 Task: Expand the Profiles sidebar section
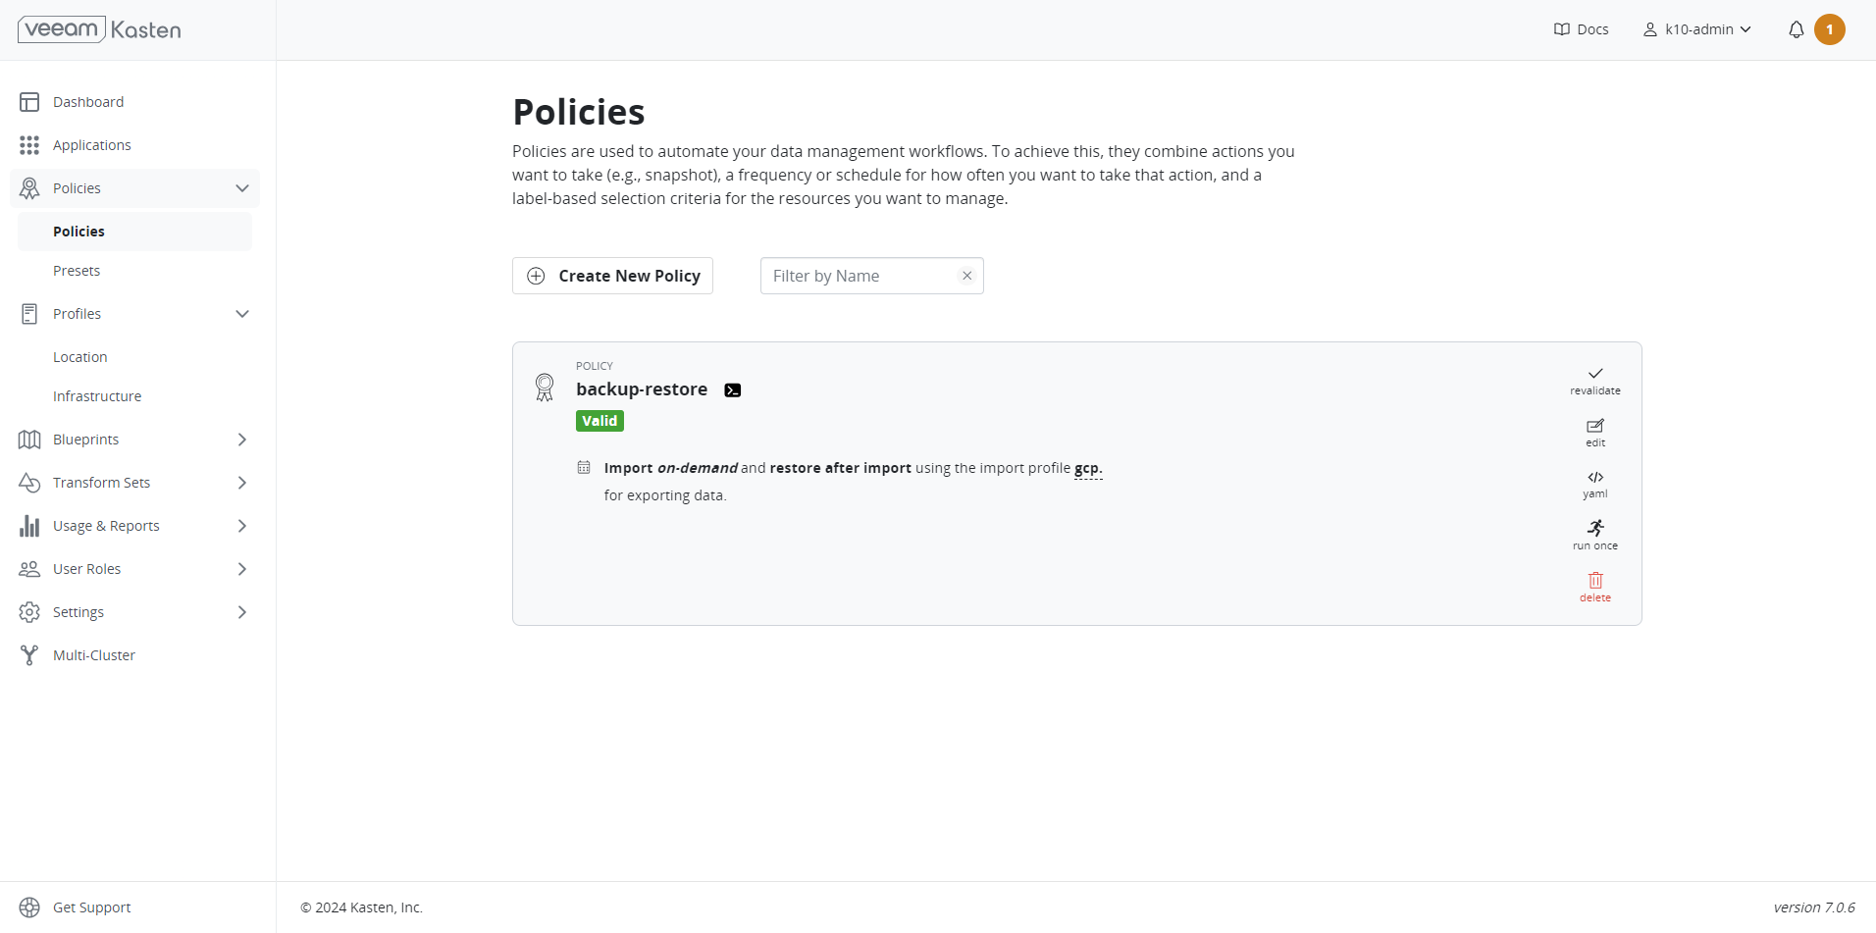[242, 313]
